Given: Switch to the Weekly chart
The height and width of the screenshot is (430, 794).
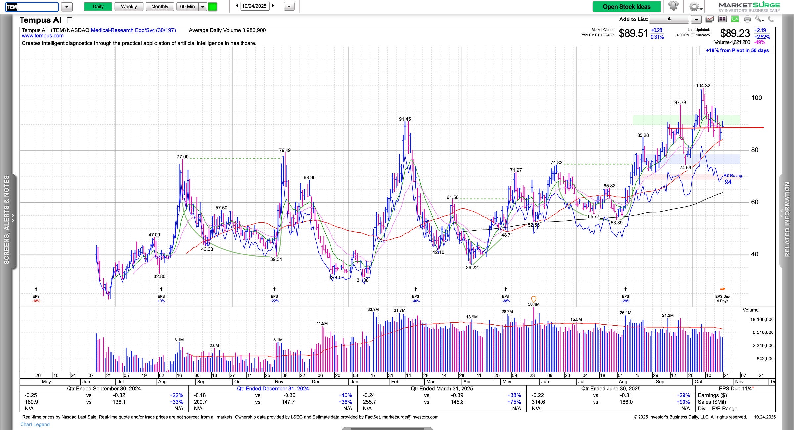Looking at the screenshot, I should pyautogui.click(x=129, y=7).
